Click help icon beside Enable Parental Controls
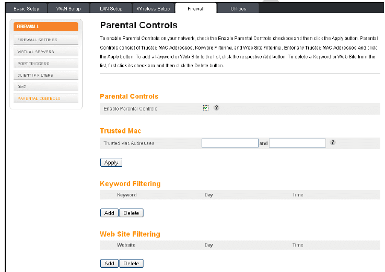 pyautogui.click(x=216, y=108)
